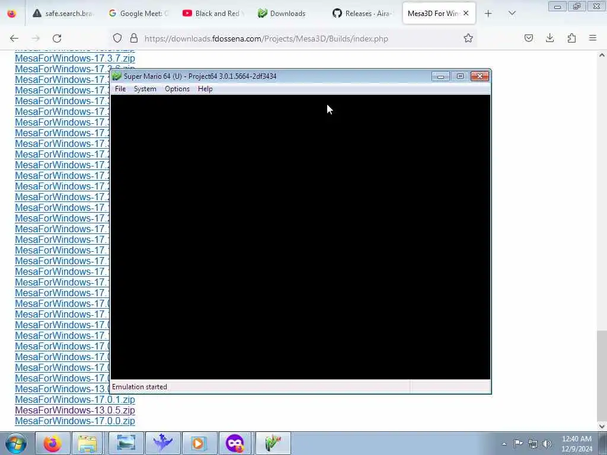Switch to the Black and Red YouTube tab
This screenshot has height=455, width=607.
click(x=213, y=14)
